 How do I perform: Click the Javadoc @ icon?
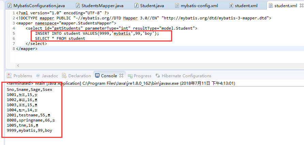point(38,76)
